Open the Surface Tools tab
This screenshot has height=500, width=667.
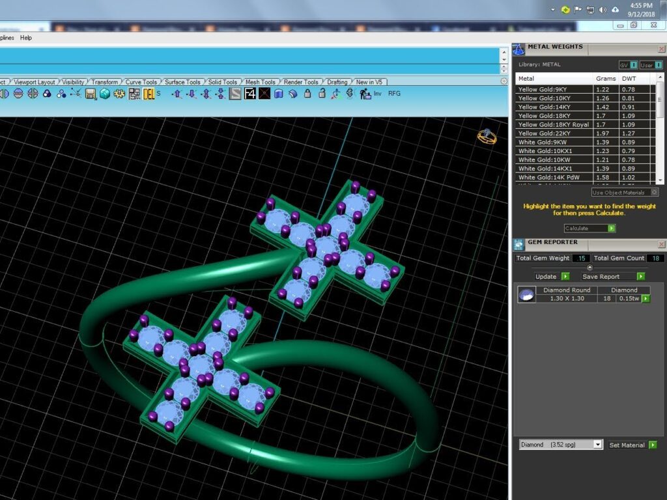click(182, 82)
